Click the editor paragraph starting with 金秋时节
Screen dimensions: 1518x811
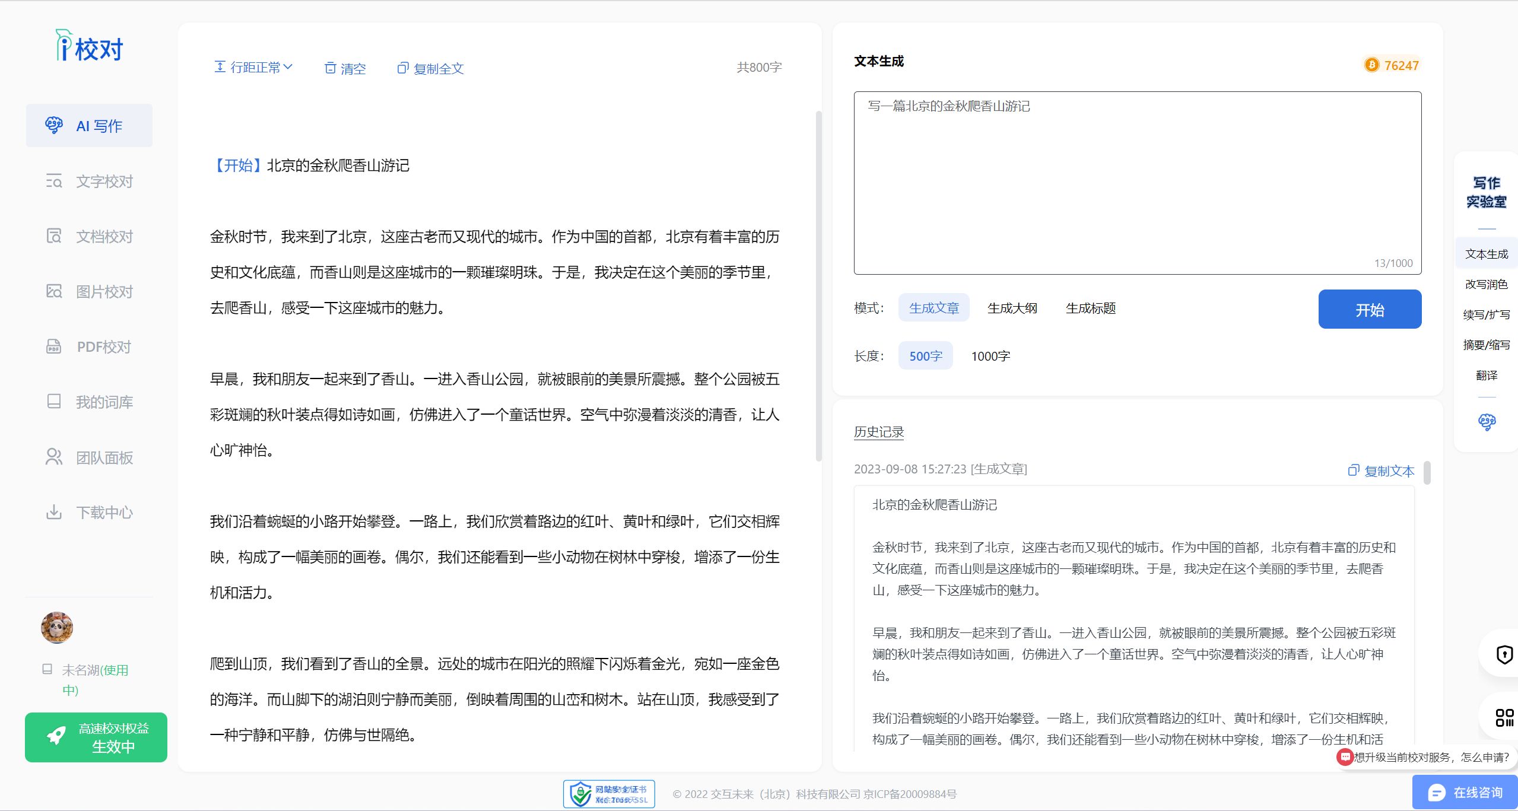[x=495, y=272]
